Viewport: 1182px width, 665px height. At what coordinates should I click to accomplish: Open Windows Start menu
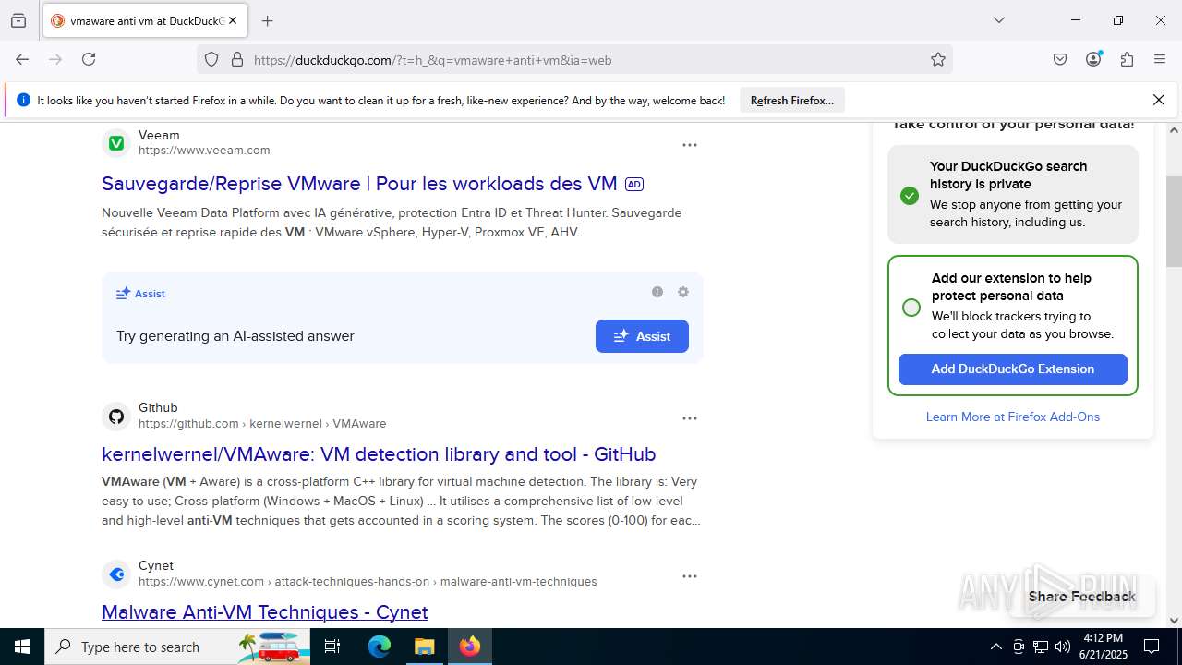pyautogui.click(x=22, y=647)
